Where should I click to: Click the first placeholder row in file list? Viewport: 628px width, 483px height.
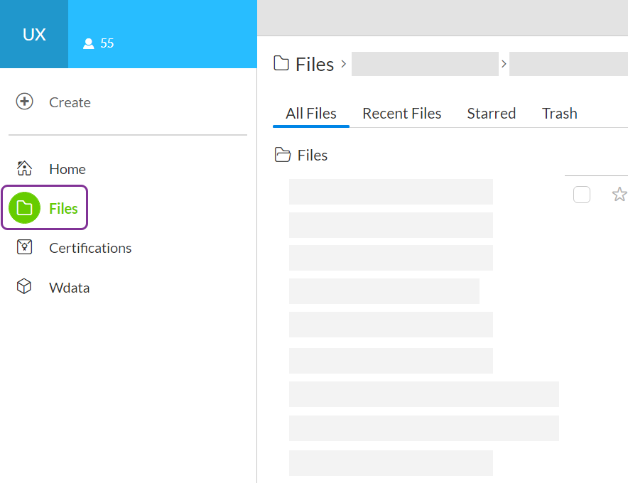(391, 192)
